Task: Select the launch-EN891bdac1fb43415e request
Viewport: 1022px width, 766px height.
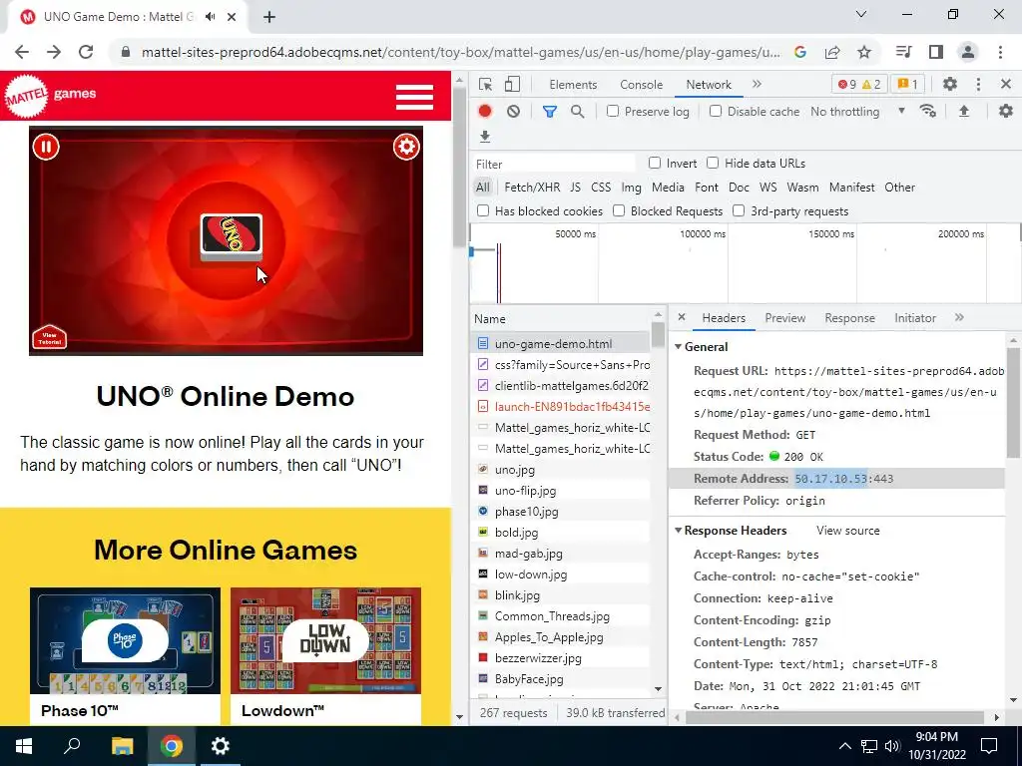Action: 561,407
